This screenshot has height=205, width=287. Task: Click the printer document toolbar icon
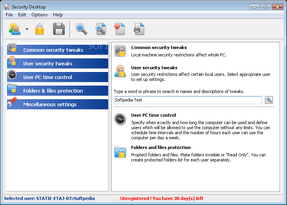tap(139, 29)
